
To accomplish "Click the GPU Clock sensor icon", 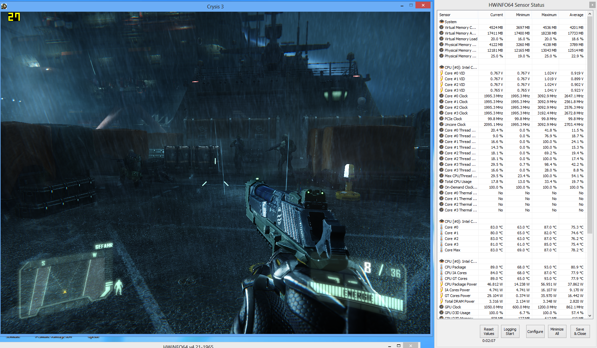I will (x=442, y=307).
